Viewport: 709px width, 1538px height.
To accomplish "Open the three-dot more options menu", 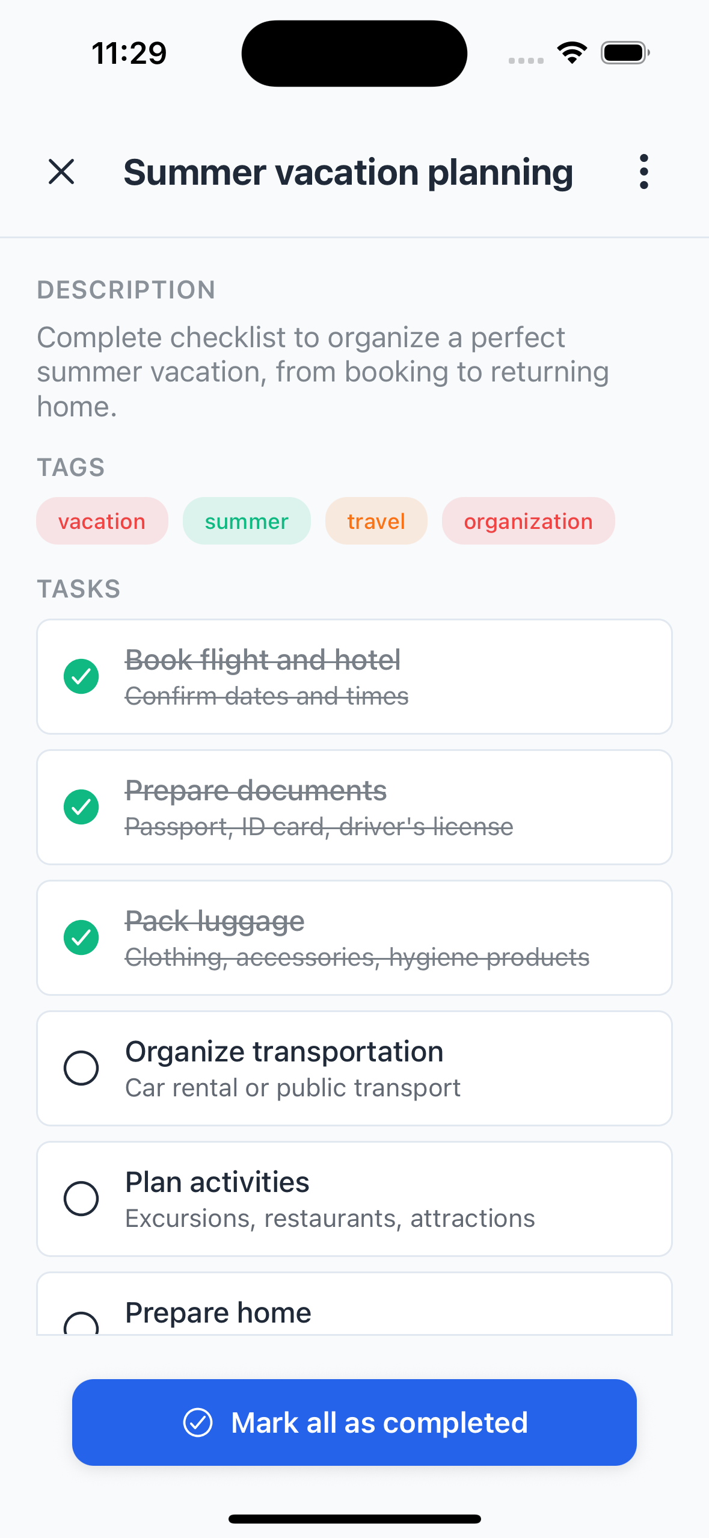I will 643,172.
